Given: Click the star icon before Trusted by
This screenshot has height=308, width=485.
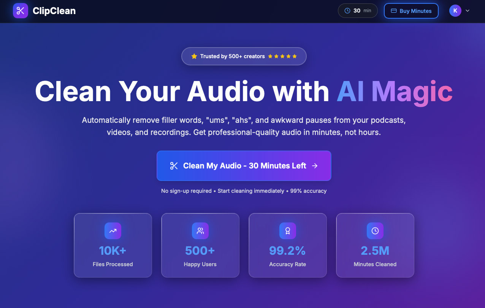Looking at the screenshot, I should pos(194,56).
